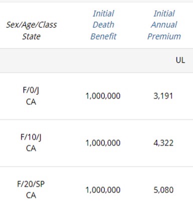Select the UL group row label
Viewport: 193px width, 214px height.
coord(180,60)
